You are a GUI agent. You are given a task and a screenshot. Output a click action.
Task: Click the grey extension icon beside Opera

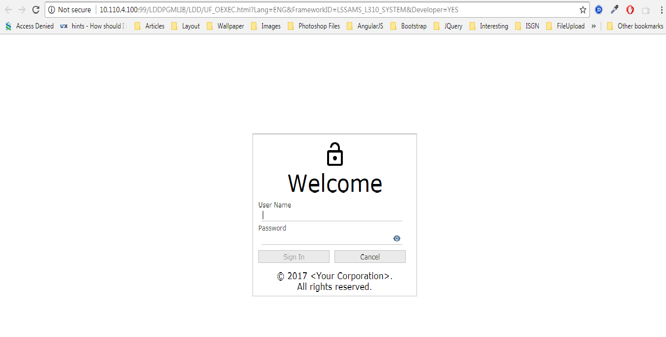click(x=646, y=10)
